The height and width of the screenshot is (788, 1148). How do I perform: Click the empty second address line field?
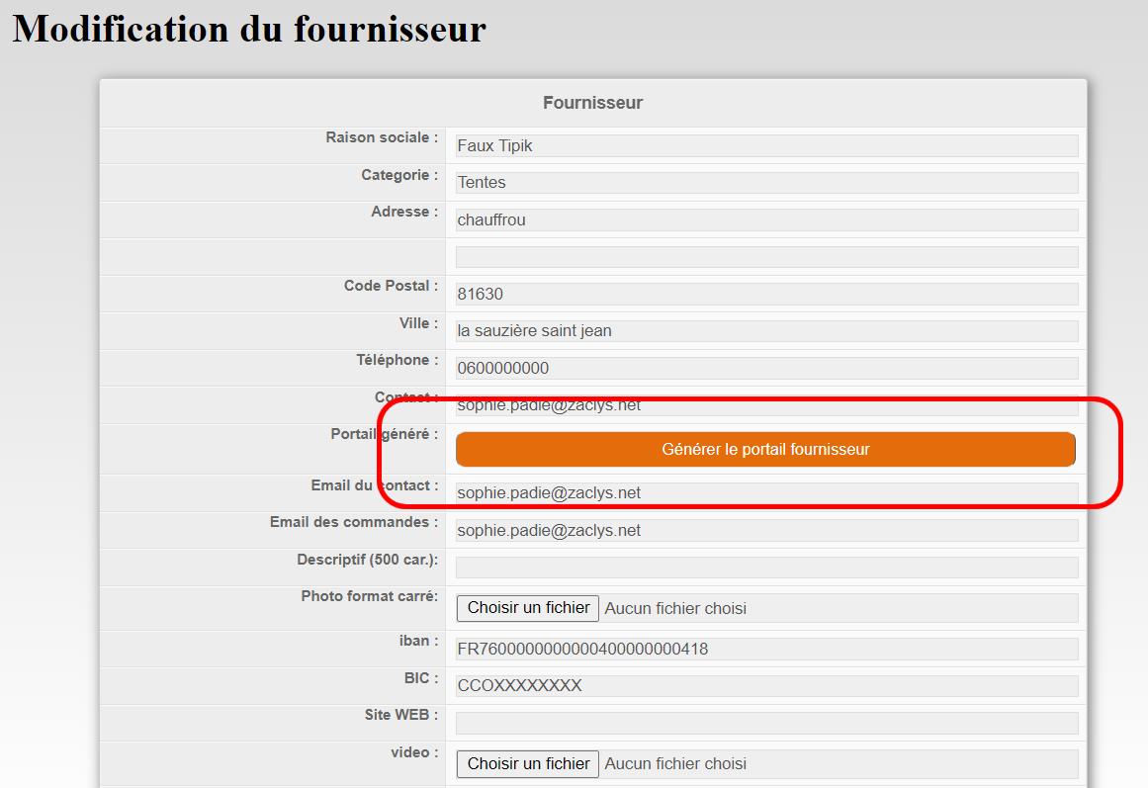click(x=766, y=257)
